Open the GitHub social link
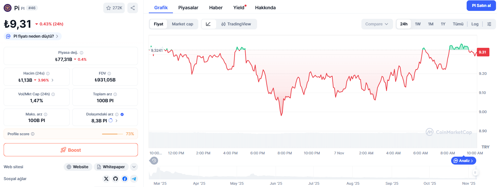 pos(116,179)
